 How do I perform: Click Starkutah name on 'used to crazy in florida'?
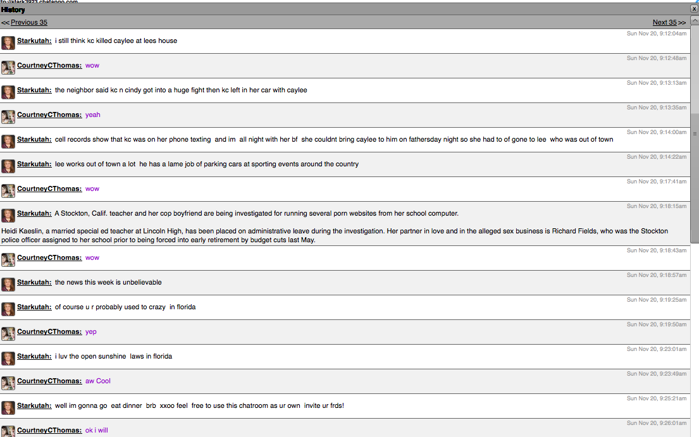34,307
